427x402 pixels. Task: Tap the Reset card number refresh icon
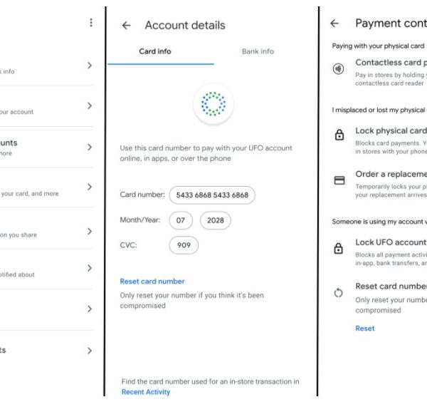coord(339,293)
